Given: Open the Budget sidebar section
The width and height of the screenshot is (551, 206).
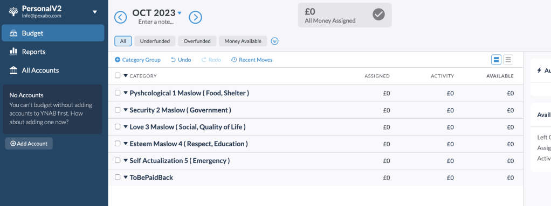Looking at the screenshot, I should click(53, 33).
